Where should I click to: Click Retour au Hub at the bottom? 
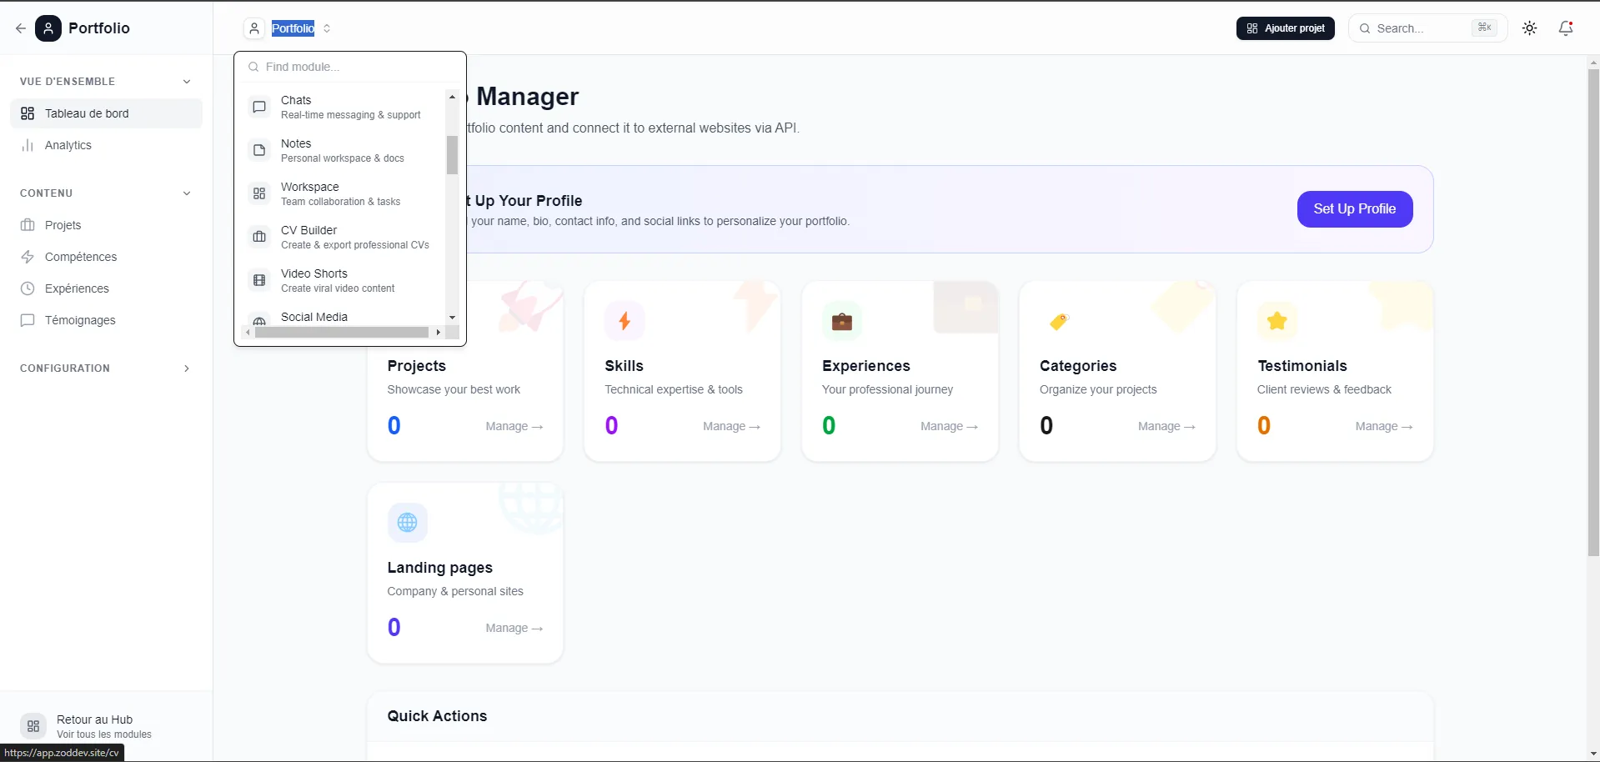tap(94, 725)
